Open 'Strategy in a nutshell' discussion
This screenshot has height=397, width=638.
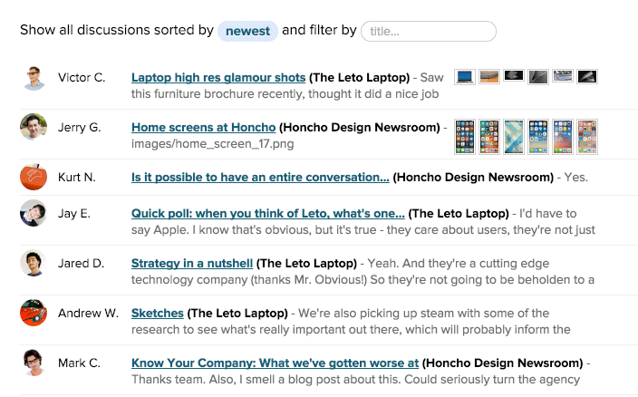point(191,264)
